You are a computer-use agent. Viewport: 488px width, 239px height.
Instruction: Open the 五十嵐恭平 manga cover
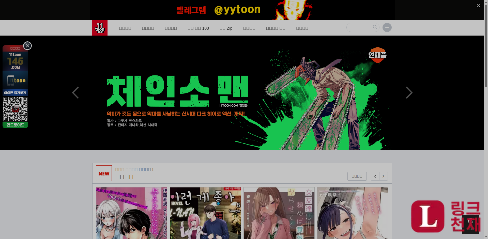point(353,213)
